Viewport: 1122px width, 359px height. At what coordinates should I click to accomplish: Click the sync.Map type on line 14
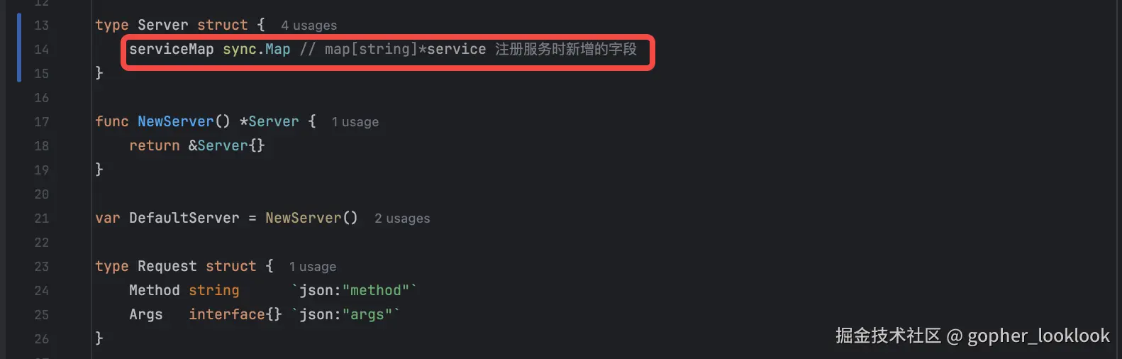pyautogui.click(x=256, y=49)
